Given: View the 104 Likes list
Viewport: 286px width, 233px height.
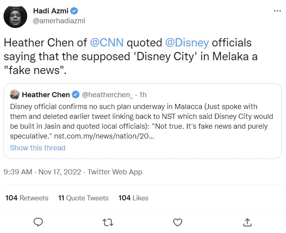Looking at the screenshot, I should 133,198.
